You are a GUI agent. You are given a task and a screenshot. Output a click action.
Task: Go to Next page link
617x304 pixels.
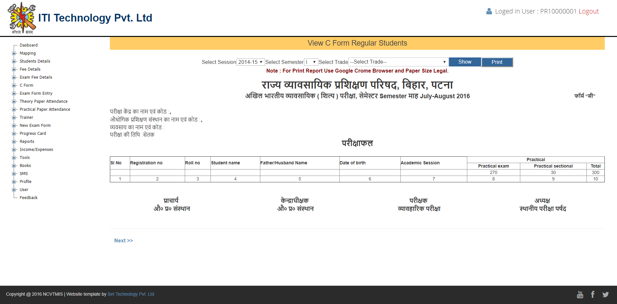tap(123, 240)
